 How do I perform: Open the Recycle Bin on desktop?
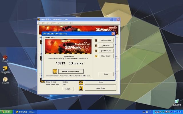(x=177, y=103)
